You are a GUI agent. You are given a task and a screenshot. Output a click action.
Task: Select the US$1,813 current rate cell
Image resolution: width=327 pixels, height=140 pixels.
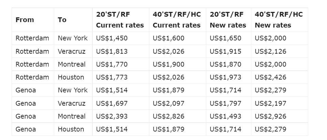(x=112, y=52)
